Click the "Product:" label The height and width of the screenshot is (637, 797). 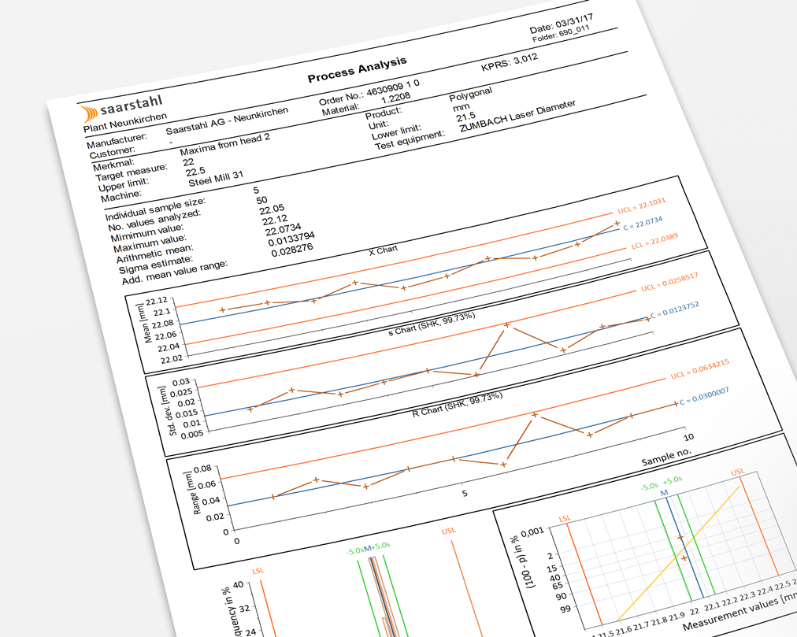[x=384, y=113]
